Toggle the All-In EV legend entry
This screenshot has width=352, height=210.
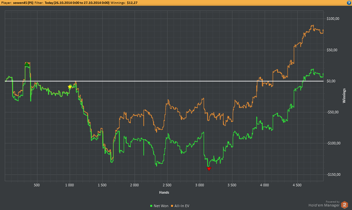[x=180, y=206]
